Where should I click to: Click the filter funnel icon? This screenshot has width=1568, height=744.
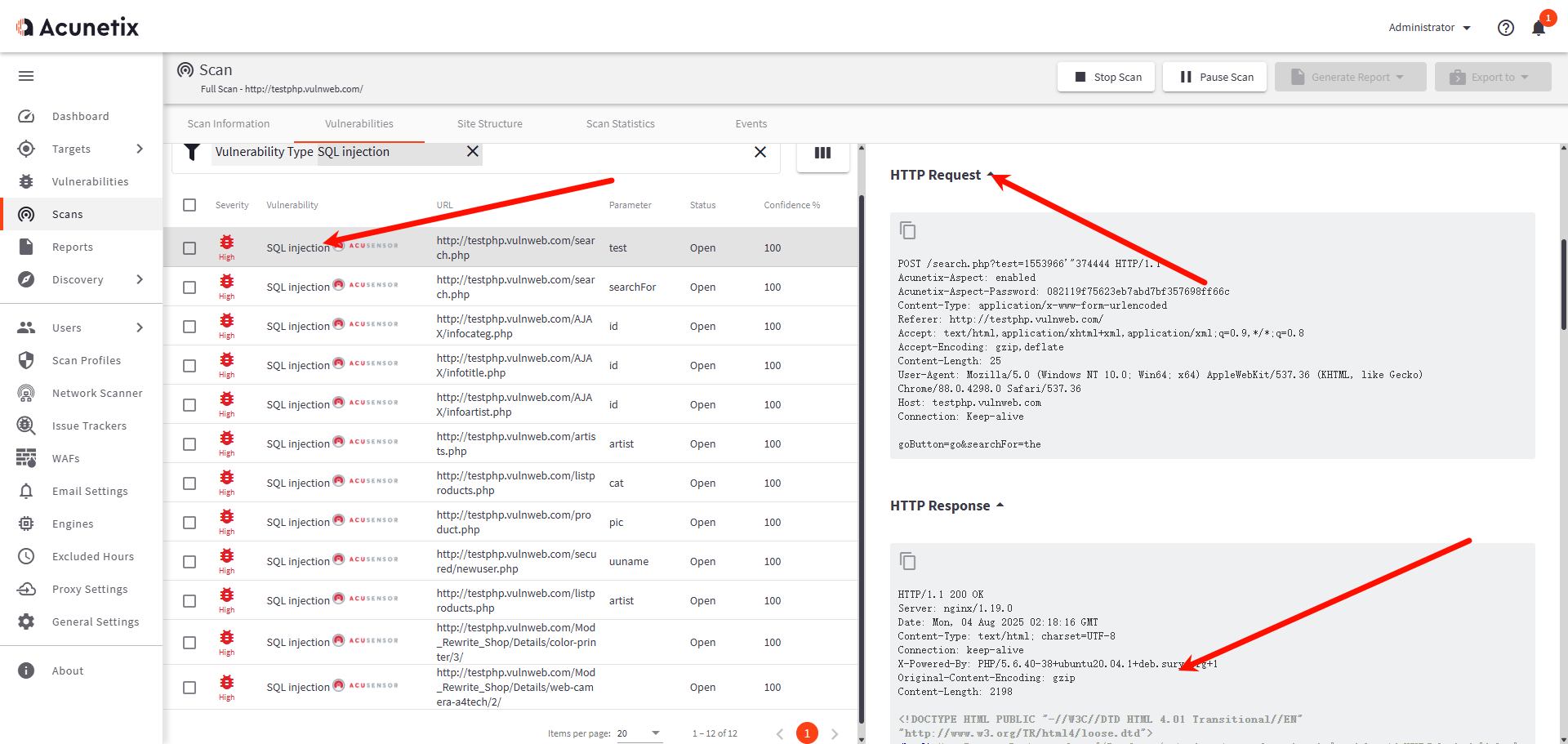[192, 153]
